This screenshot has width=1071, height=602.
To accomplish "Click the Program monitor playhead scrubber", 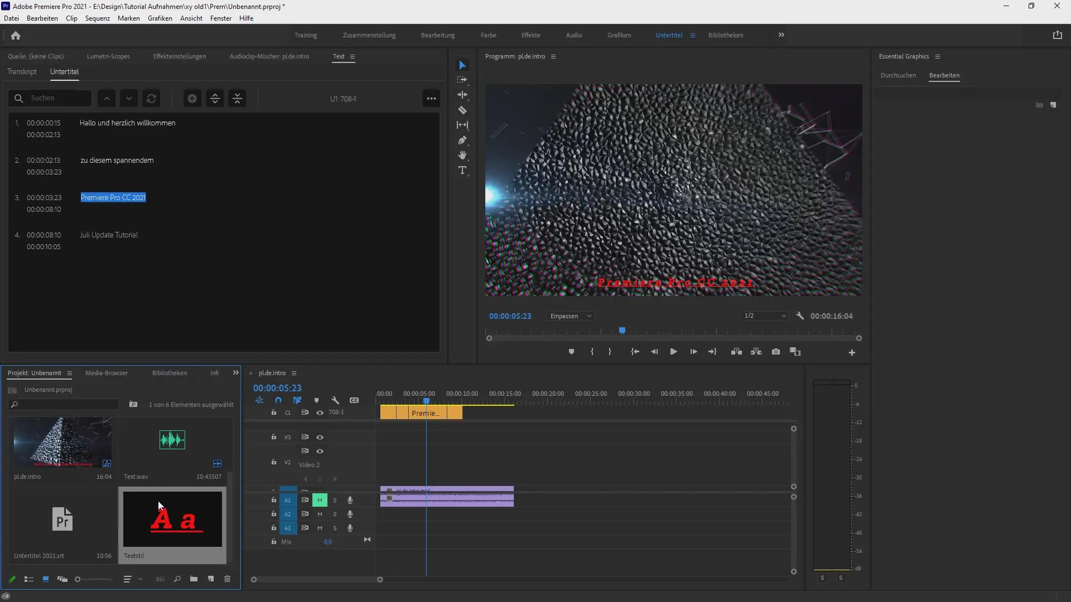I will pos(622,331).
